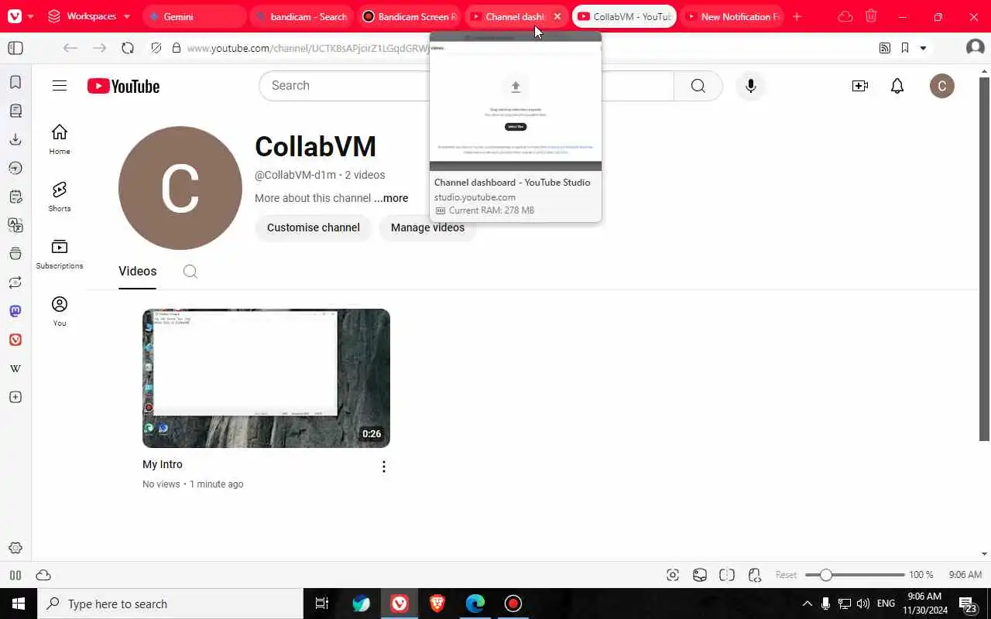The image size is (991, 619).
Task: Open YouTube notifications bell
Action: 897,86
